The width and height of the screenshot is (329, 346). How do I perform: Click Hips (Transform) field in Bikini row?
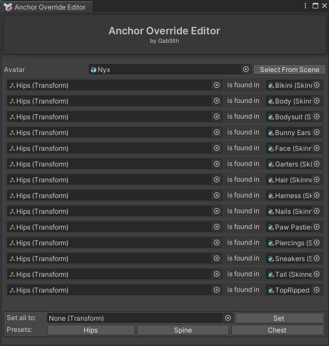(x=115, y=85)
